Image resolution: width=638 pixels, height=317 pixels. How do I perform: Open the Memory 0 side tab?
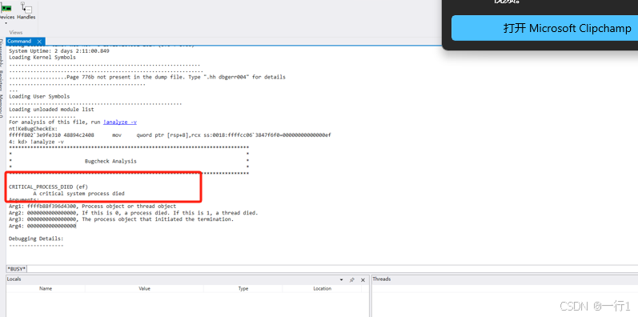click(2, 106)
